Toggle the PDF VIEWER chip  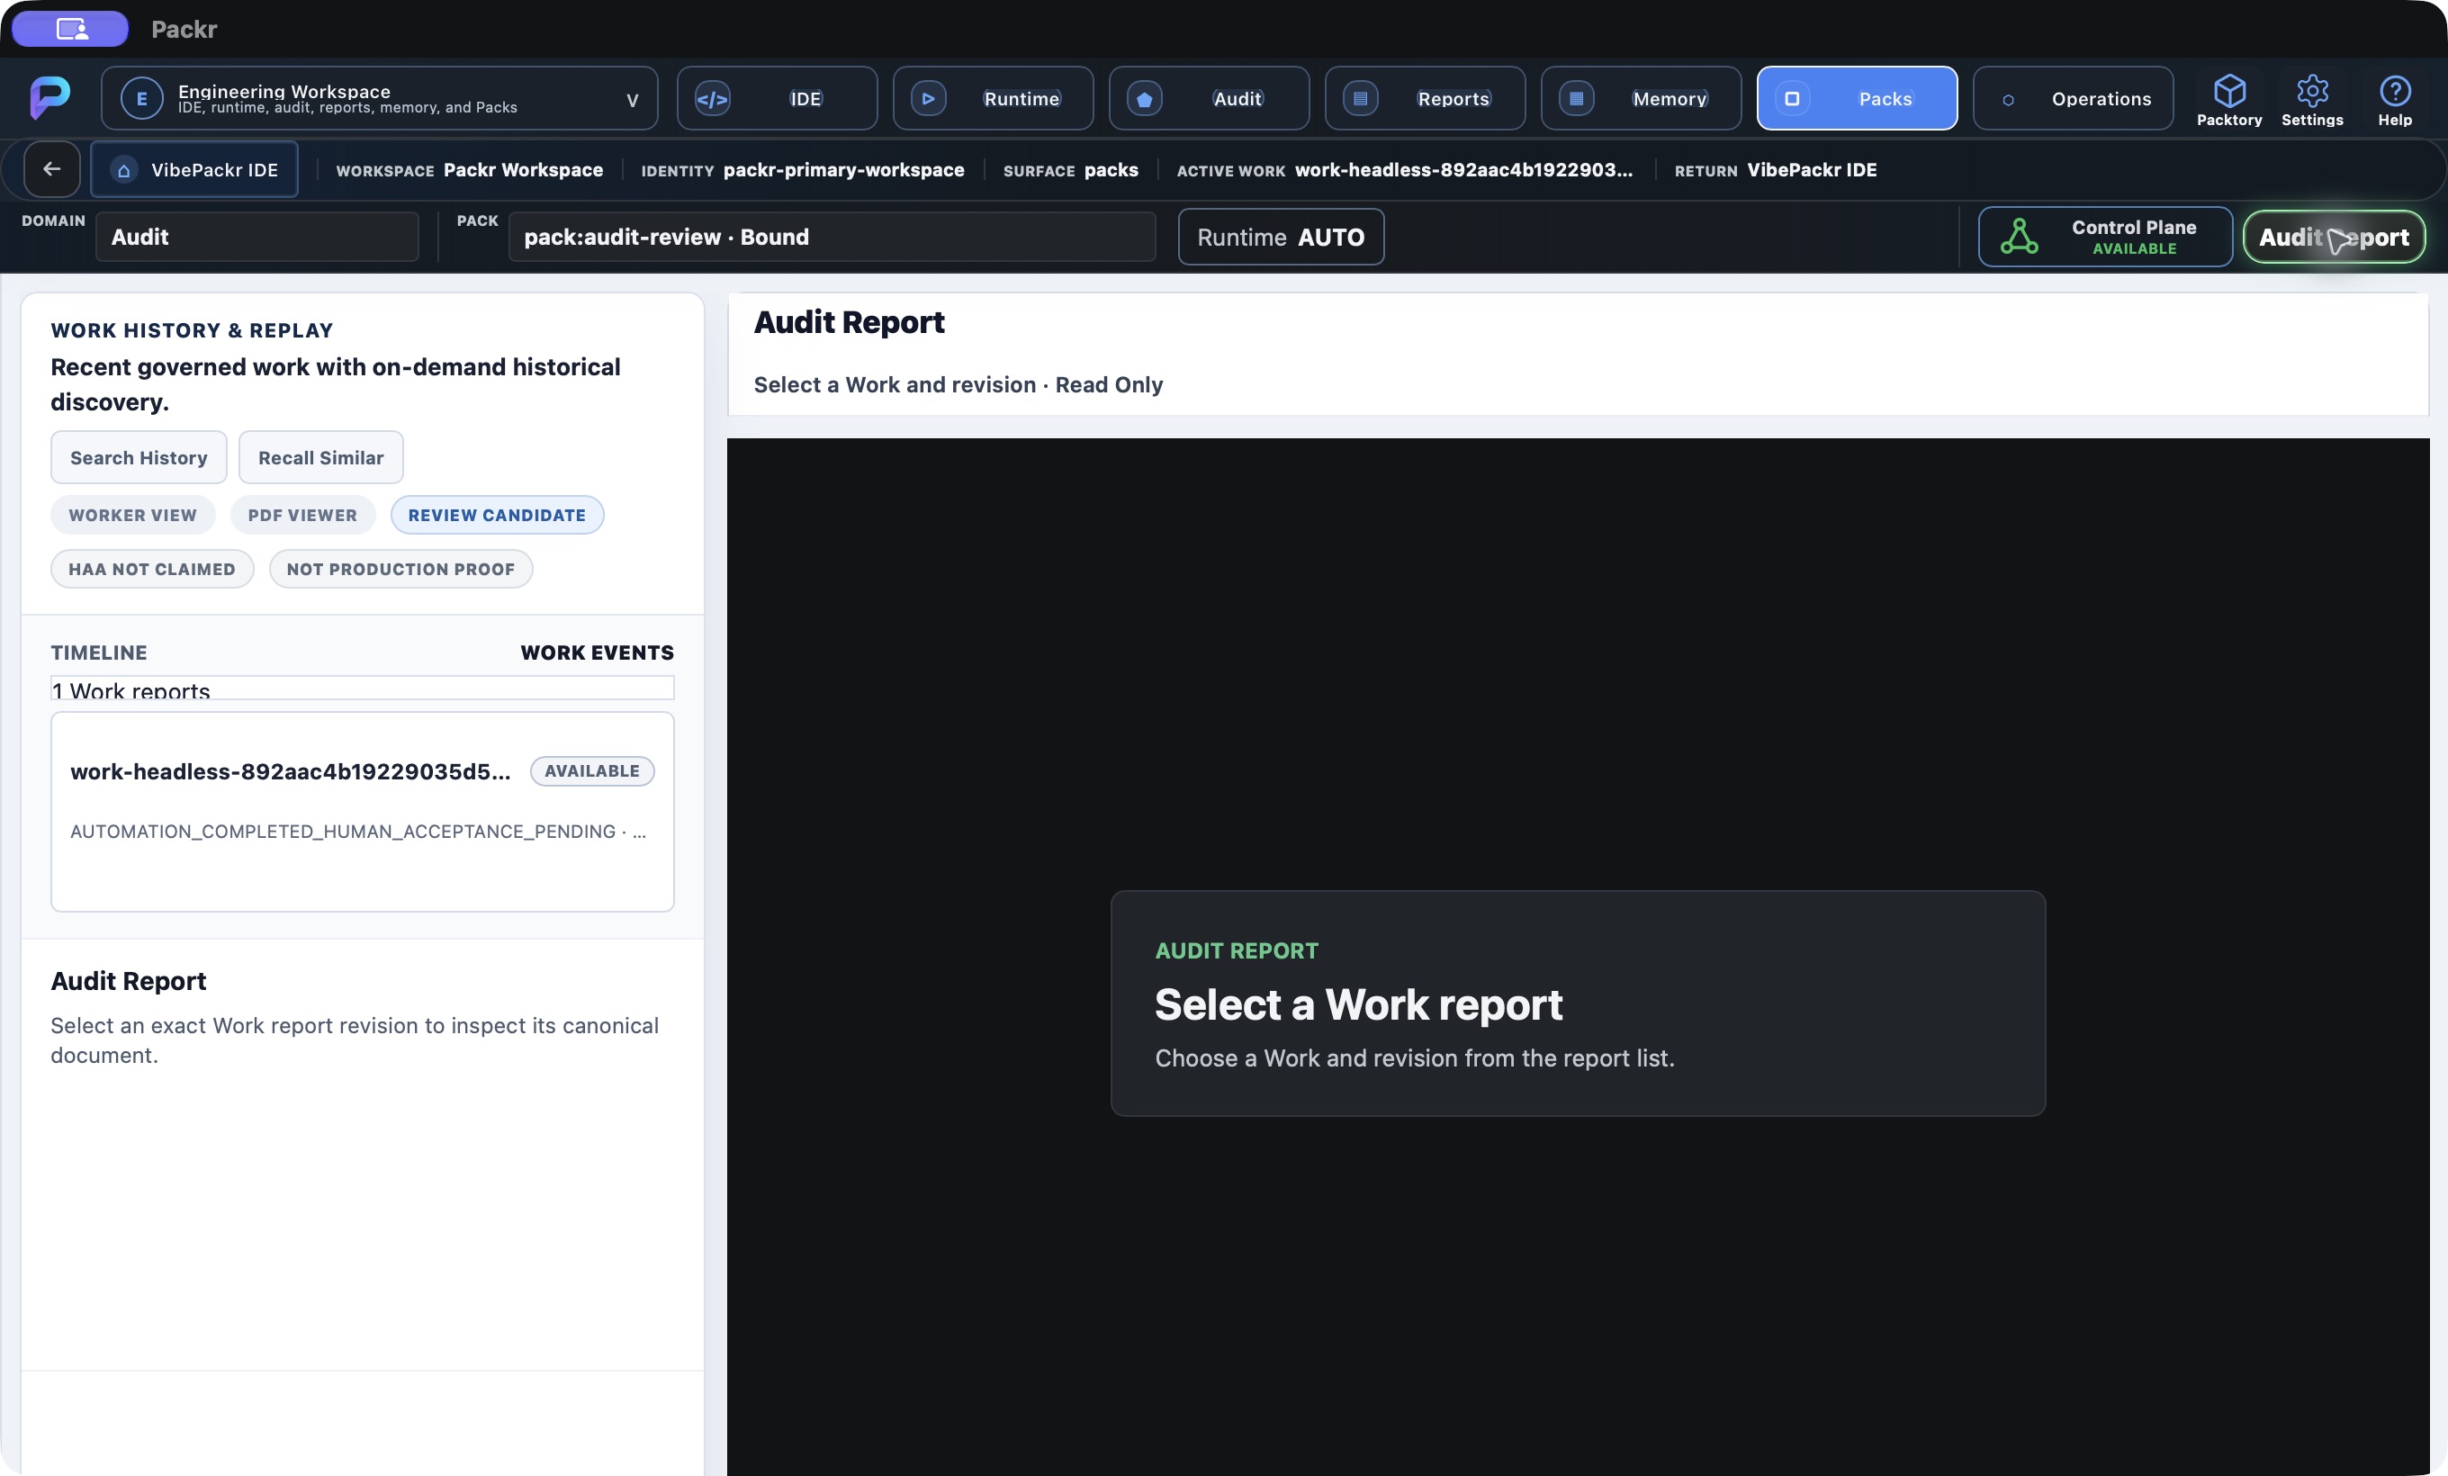302,515
